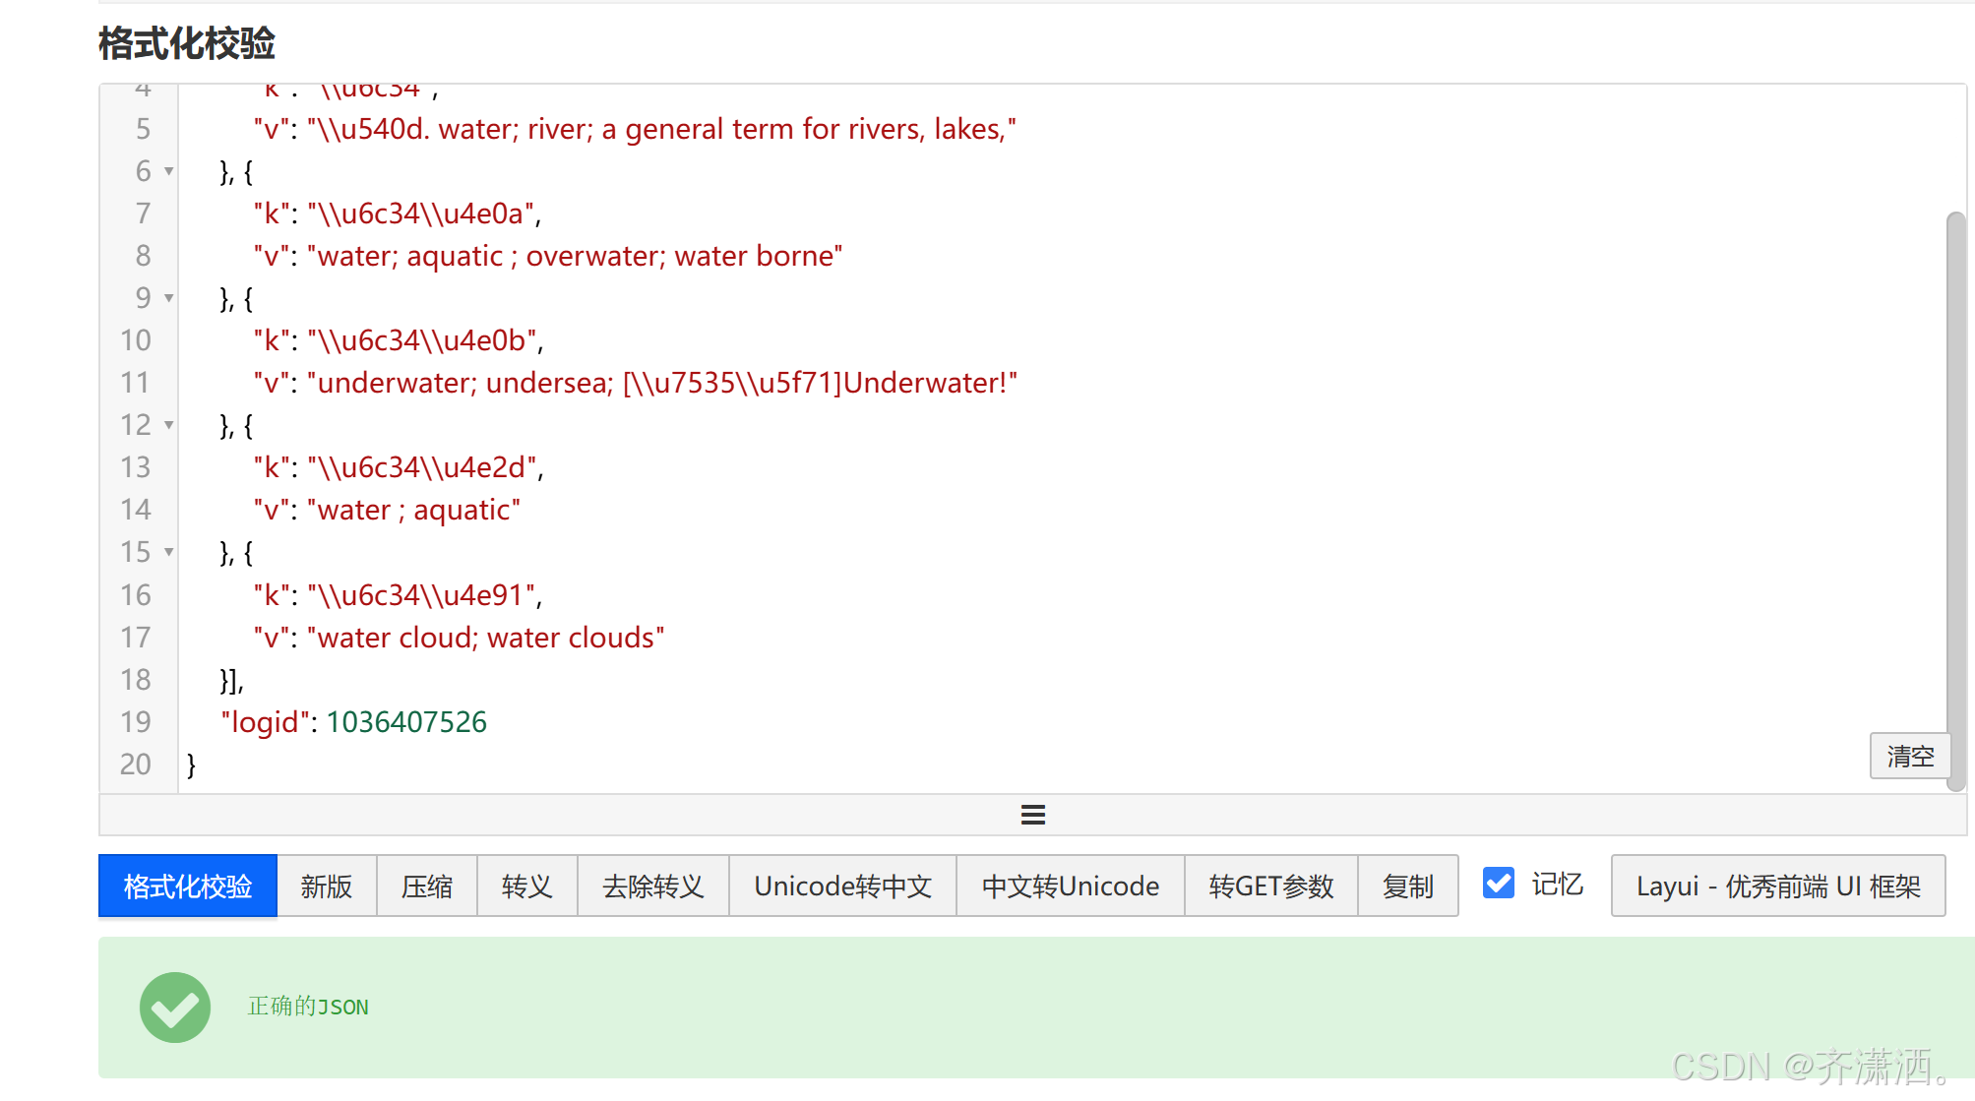Click the 格式化校验 blue button

188,886
